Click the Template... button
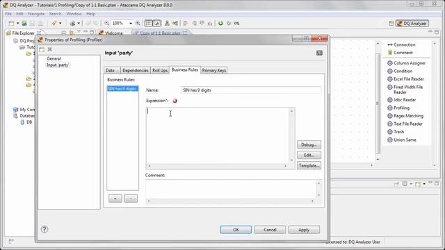Screen dimensions: 445x250 pos(309,165)
